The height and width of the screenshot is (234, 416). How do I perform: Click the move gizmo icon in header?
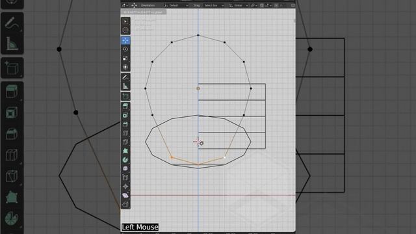(135, 5)
